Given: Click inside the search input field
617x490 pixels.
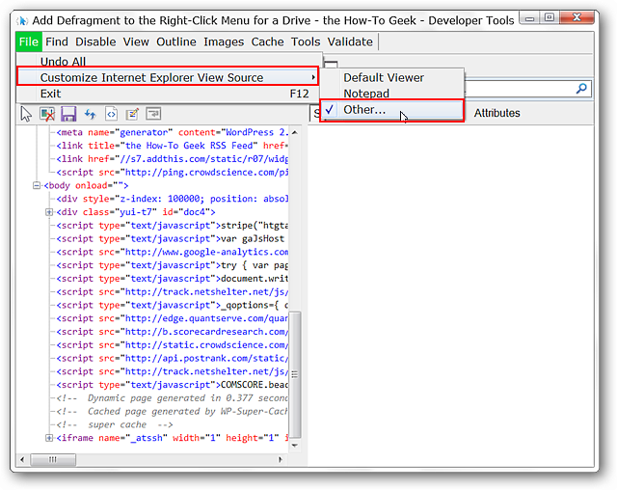Looking at the screenshot, I should 520,89.
